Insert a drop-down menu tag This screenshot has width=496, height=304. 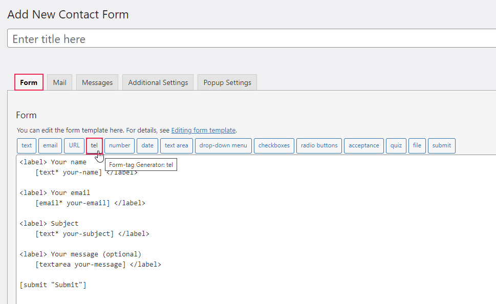click(223, 145)
